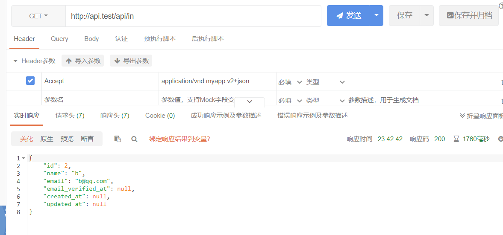Switch to the Header tab
This screenshot has width=503, height=235.
coord(24,39)
